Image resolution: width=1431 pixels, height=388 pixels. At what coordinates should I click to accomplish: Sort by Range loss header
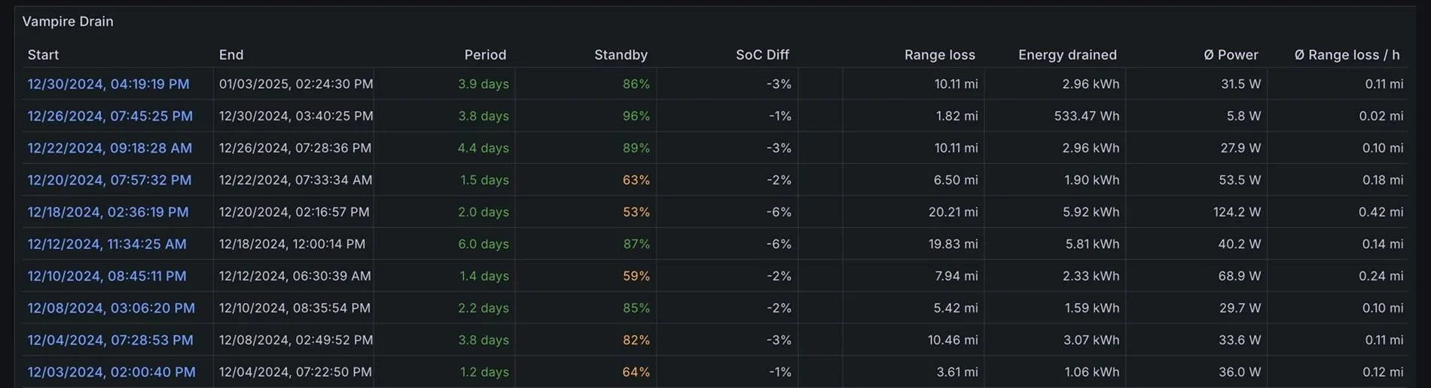[x=939, y=55]
